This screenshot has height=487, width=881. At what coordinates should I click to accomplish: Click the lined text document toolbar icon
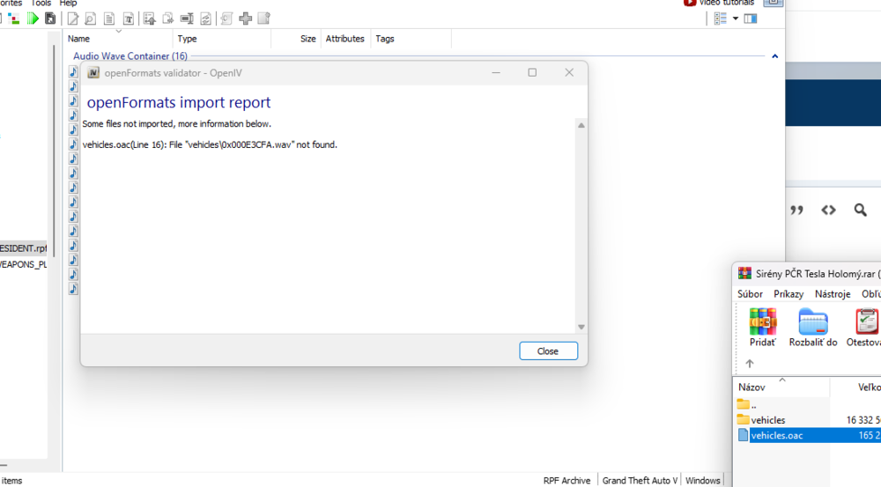click(x=109, y=18)
